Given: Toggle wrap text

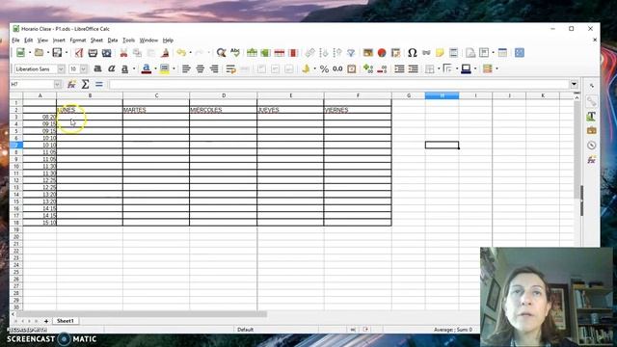Looking at the screenshot, I should tap(230, 68).
